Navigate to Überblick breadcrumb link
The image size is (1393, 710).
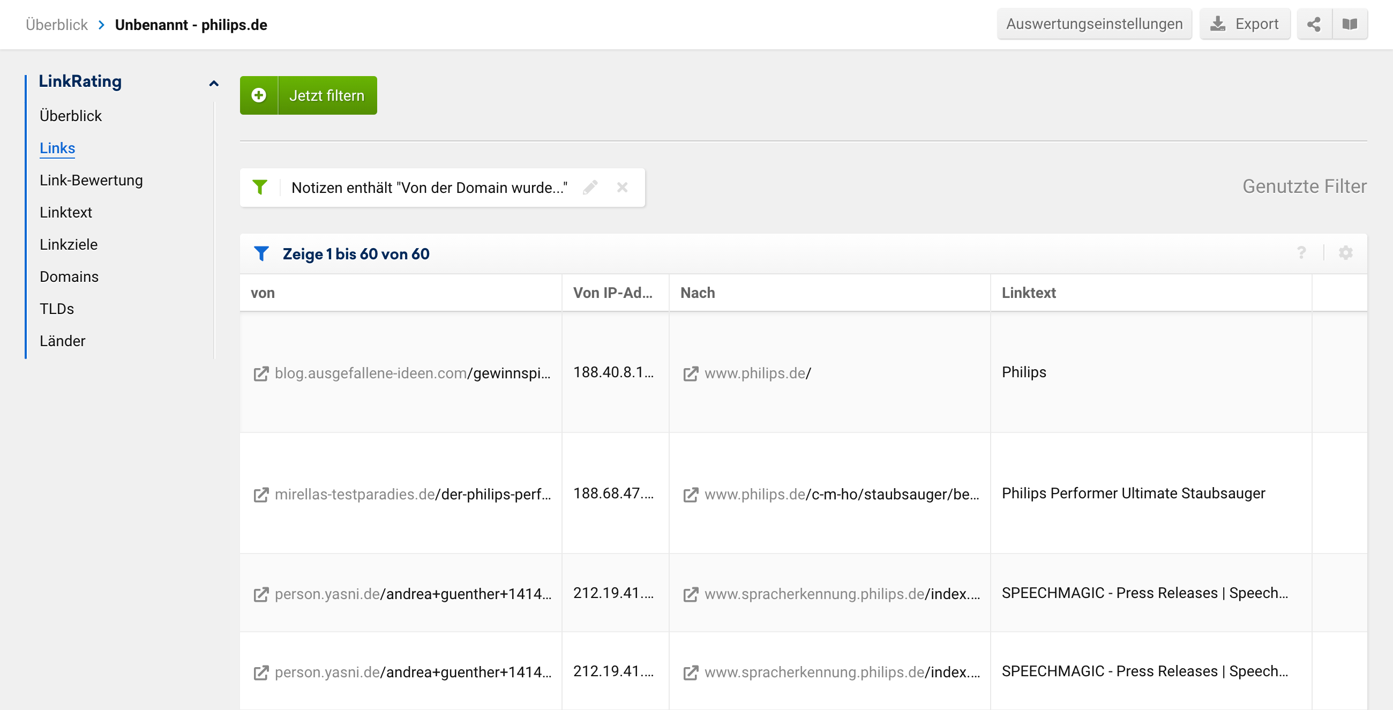(x=56, y=25)
